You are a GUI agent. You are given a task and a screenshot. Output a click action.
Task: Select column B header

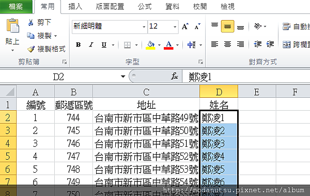pyautogui.click(x=73, y=92)
